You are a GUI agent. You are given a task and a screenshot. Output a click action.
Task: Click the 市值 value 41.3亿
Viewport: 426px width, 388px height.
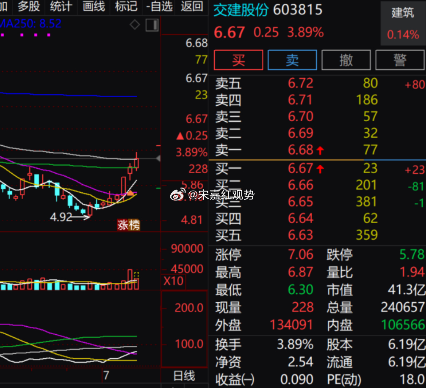(x=407, y=290)
